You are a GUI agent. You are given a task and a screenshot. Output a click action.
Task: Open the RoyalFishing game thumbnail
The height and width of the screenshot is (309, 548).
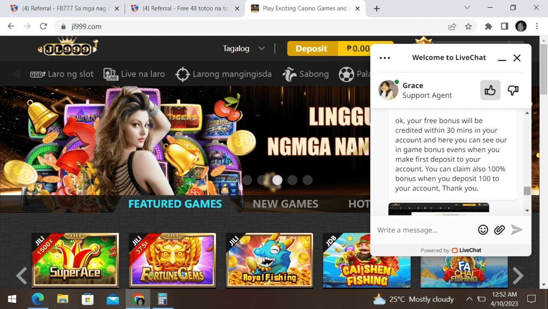pos(270,260)
